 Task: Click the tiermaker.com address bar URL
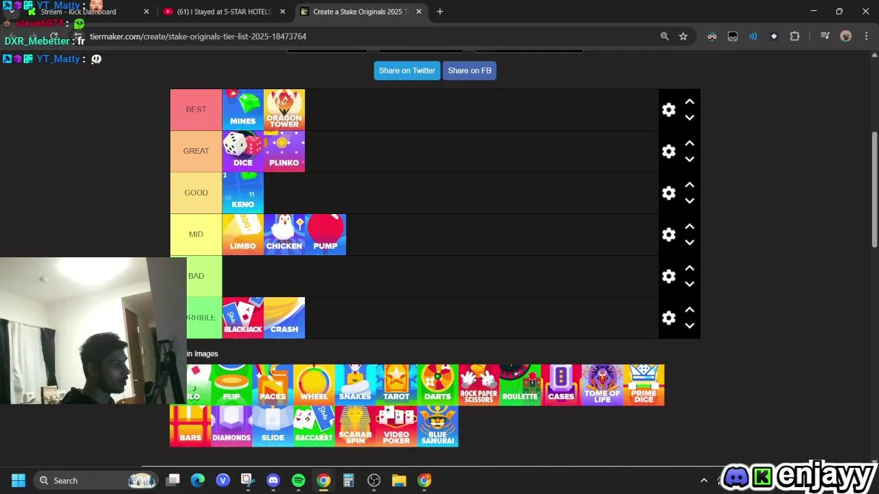point(198,36)
